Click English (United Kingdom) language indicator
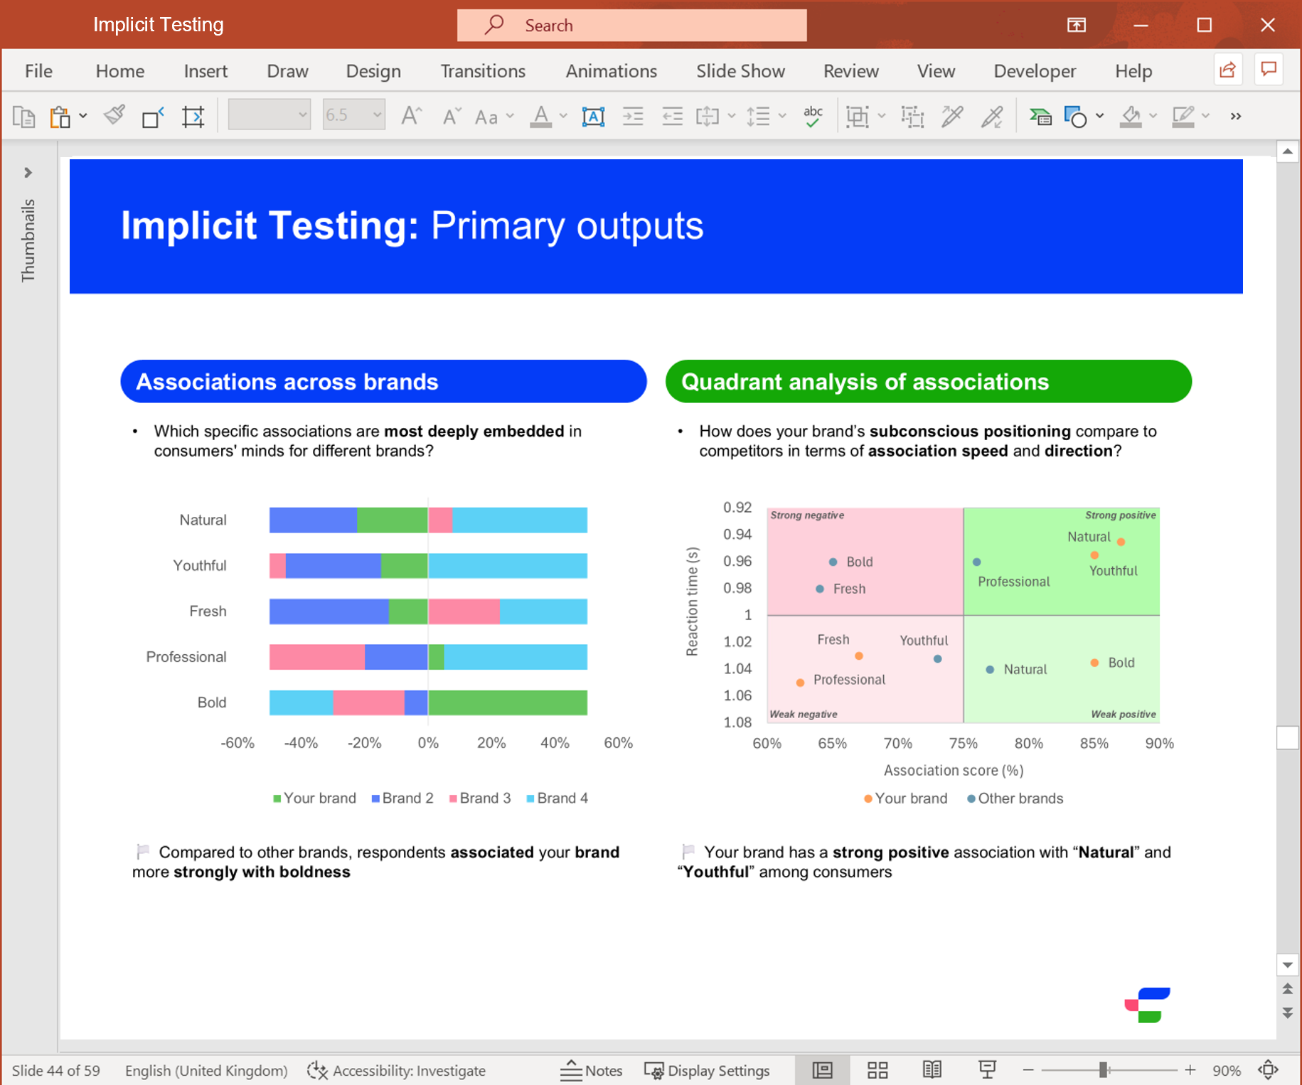 (206, 1071)
